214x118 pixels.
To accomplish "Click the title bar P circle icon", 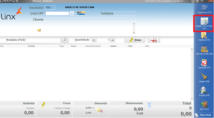I will [x=197, y=1].
